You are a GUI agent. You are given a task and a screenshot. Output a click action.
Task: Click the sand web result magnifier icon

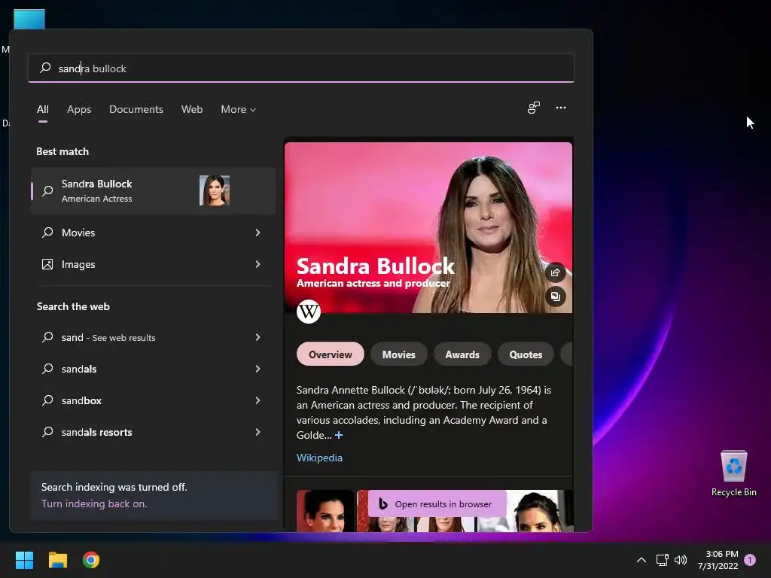click(47, 337)
